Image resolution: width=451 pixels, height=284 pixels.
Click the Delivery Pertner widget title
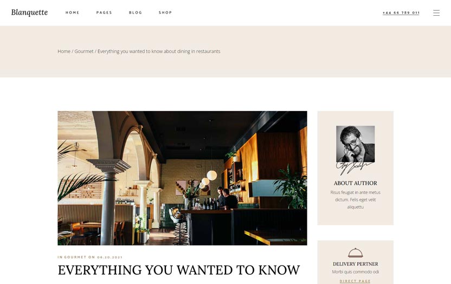tap(355, 264)
